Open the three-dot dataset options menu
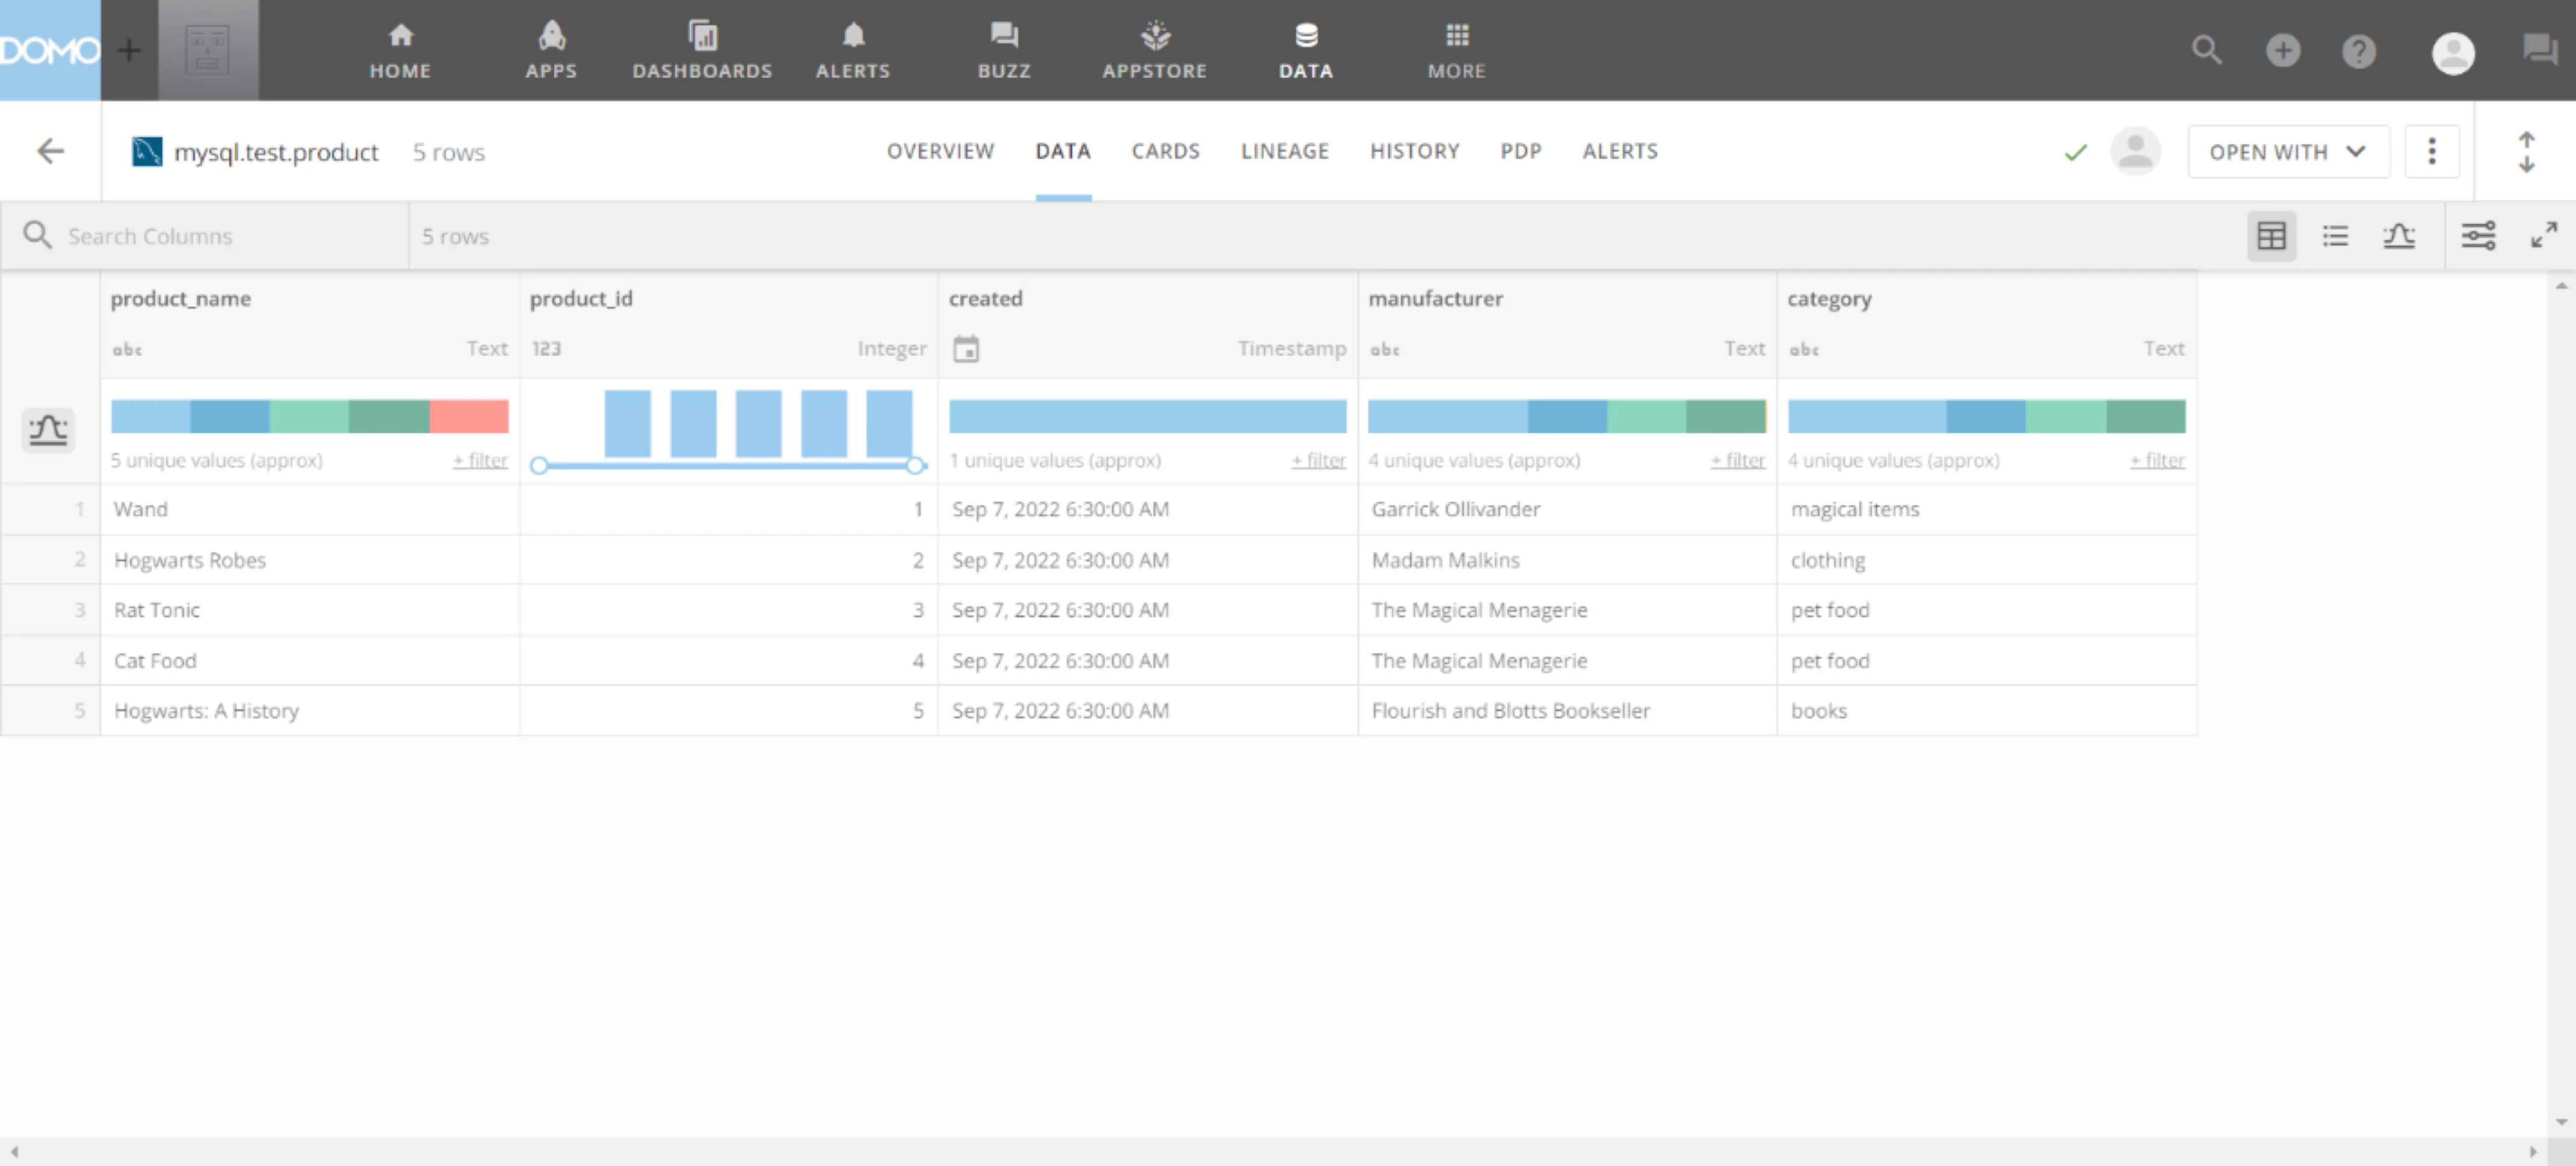 pyautogui.click(x=2432, y=152)
